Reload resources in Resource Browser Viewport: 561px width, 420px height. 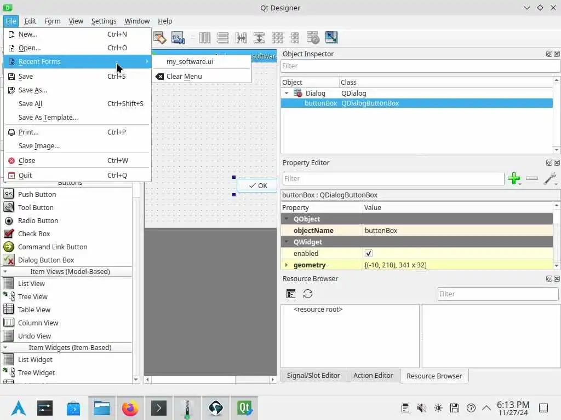click(x=308, y=294)
